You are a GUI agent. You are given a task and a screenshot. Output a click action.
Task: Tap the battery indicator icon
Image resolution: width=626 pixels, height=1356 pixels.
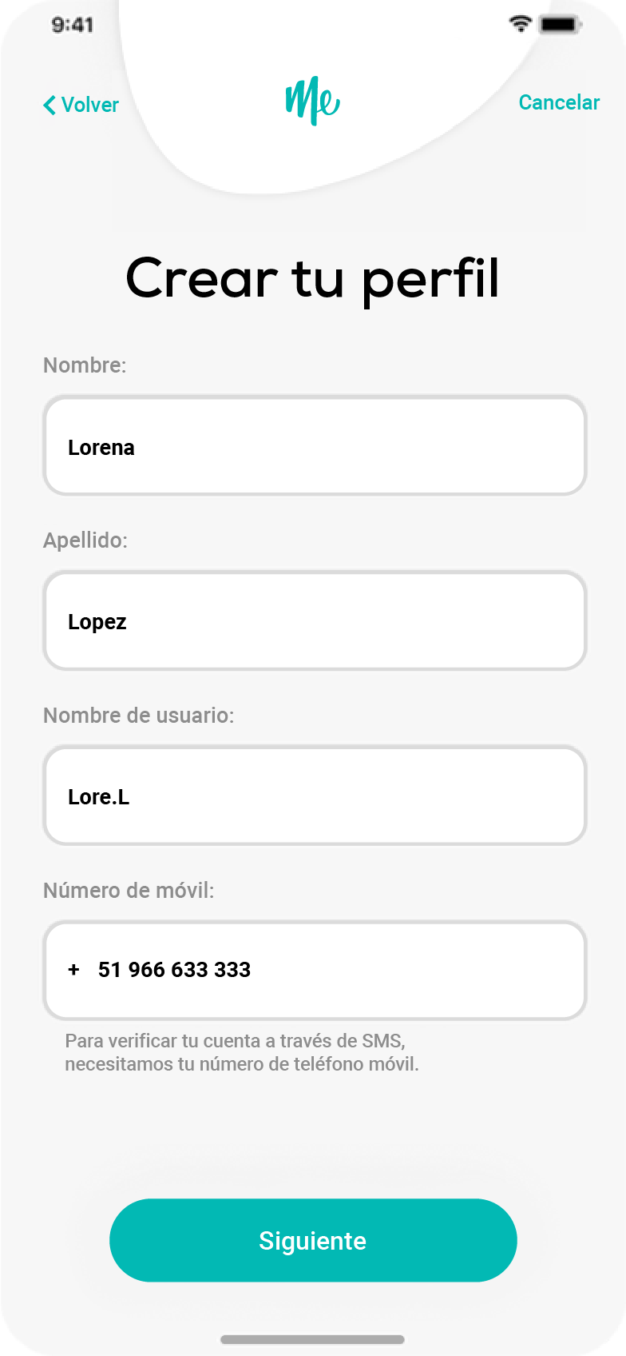[x=560, y=25]
